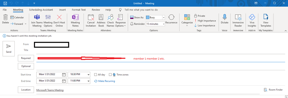Image resolution: width=288 pixels, height=98 pixels.
Task: Click the Optional attendees button
Action: click(26, 66)
